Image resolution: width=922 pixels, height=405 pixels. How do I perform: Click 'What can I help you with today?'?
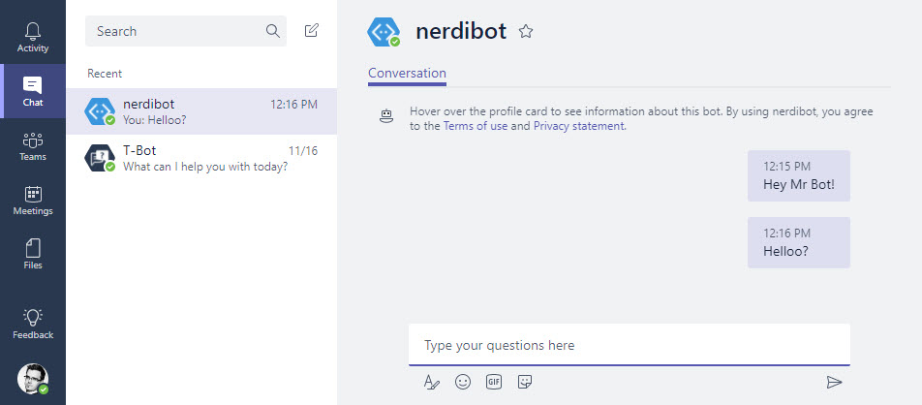coord(205,167)
